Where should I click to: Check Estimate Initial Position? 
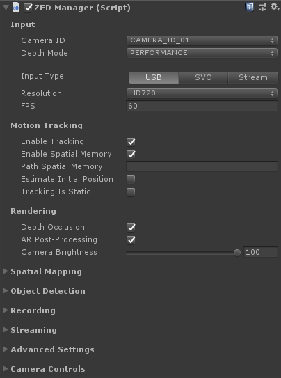click(131, 180)
